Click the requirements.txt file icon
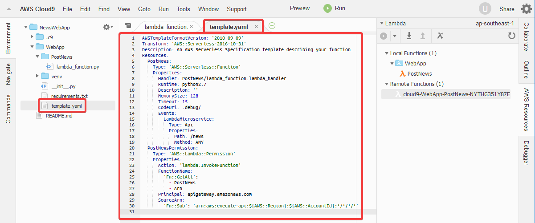Viewport: 535px width, 223px height. [x=44, y=96]
